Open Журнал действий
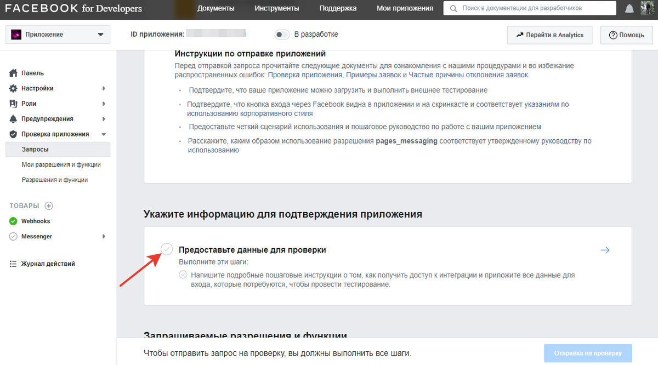This screenshot has width=658, height=365. pos(48,264)
